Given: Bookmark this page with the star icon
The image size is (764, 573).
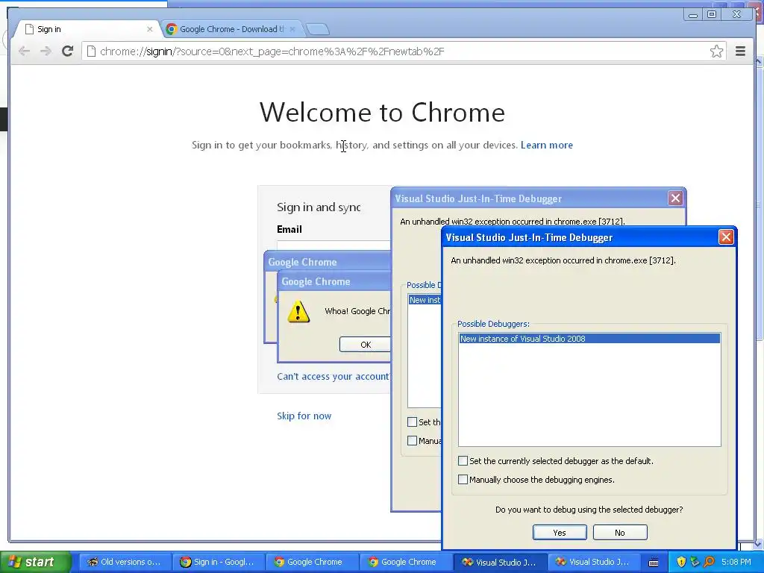Looking at the screenshot, I should coord(716,51).
